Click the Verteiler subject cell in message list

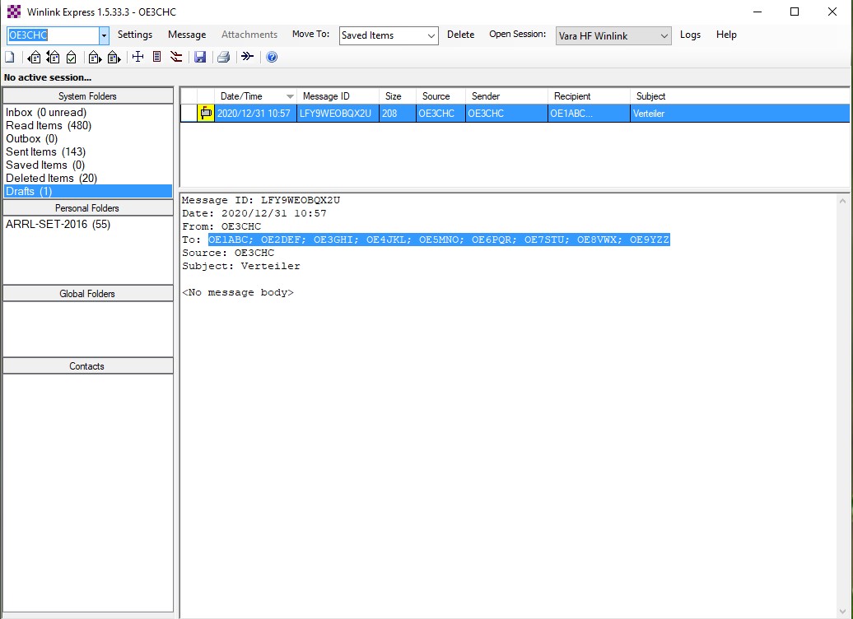pyautogui.click(x=740, y=114)
